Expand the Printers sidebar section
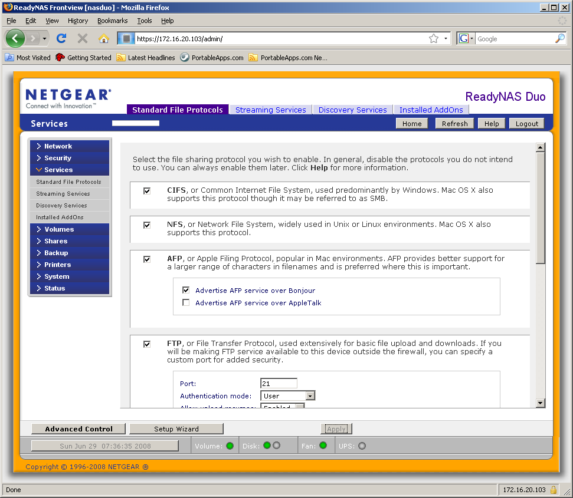Screen dimensions: 573x498 click(70, 265)
